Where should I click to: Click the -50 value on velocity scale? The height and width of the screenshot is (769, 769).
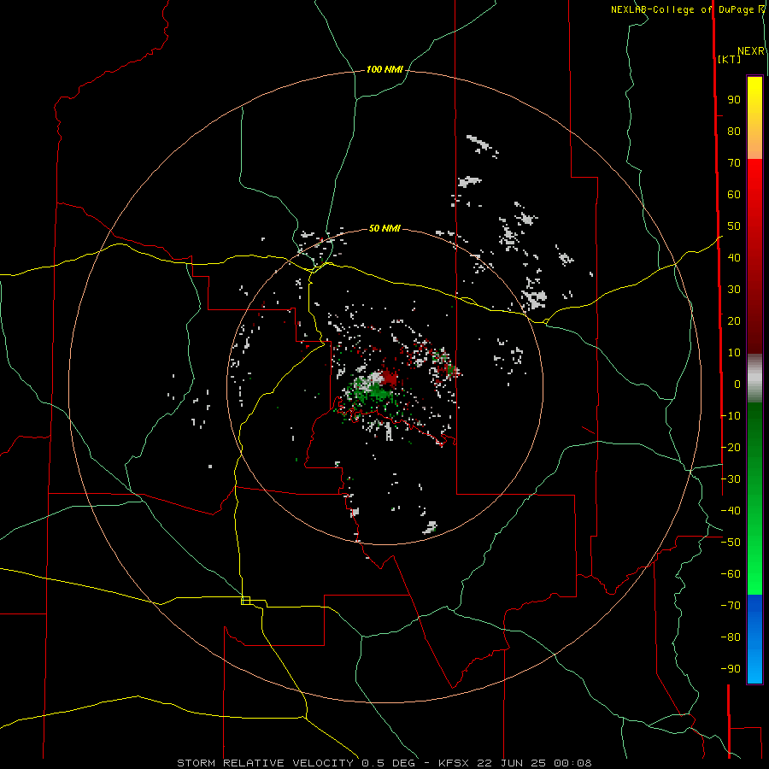pyautogui.click(x=731, y=543)
